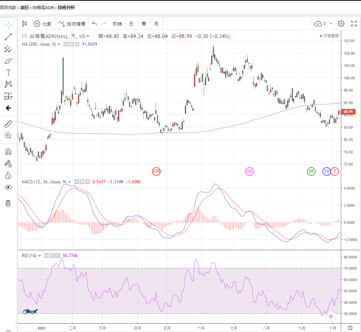The image size is (361, 332).
Task: Select the trend line drawing tool
Action: [x=8, y=37]
